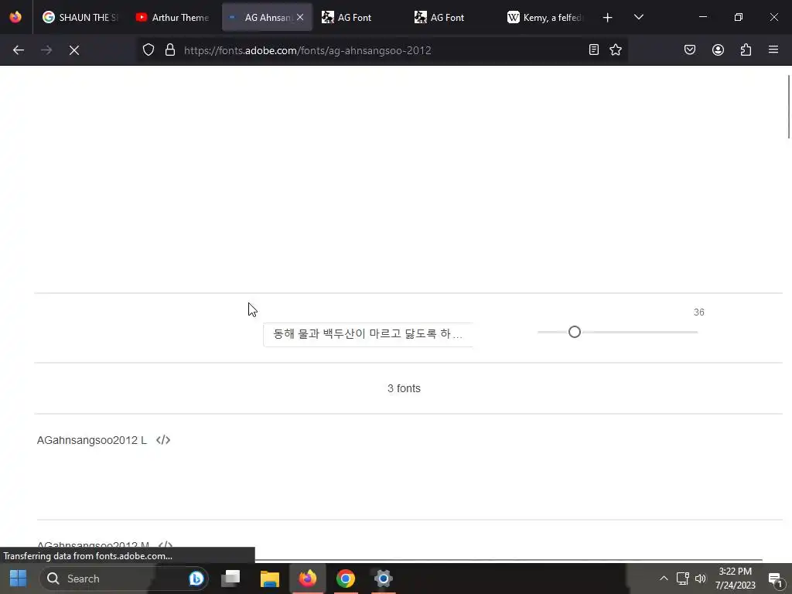Show hidden system tray icons
The height and width of the screenshot is (594, 792).
664,579
